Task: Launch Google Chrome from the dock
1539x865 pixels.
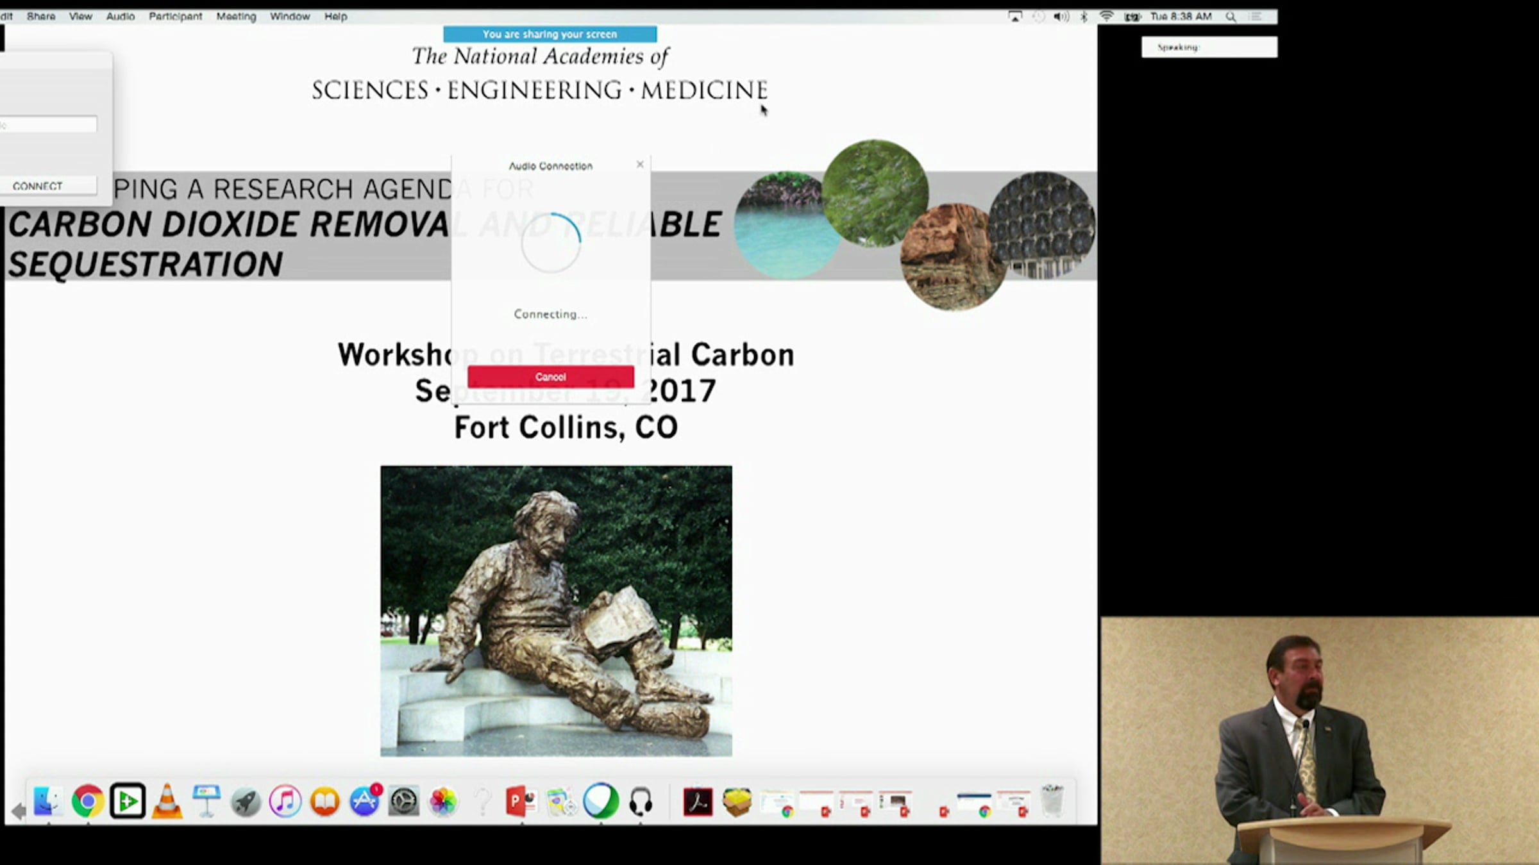Action: [88, 801]
